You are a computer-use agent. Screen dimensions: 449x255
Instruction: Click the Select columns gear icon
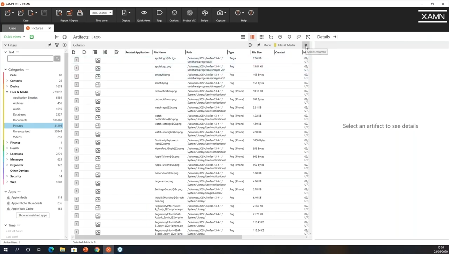(x=306, y=45)
